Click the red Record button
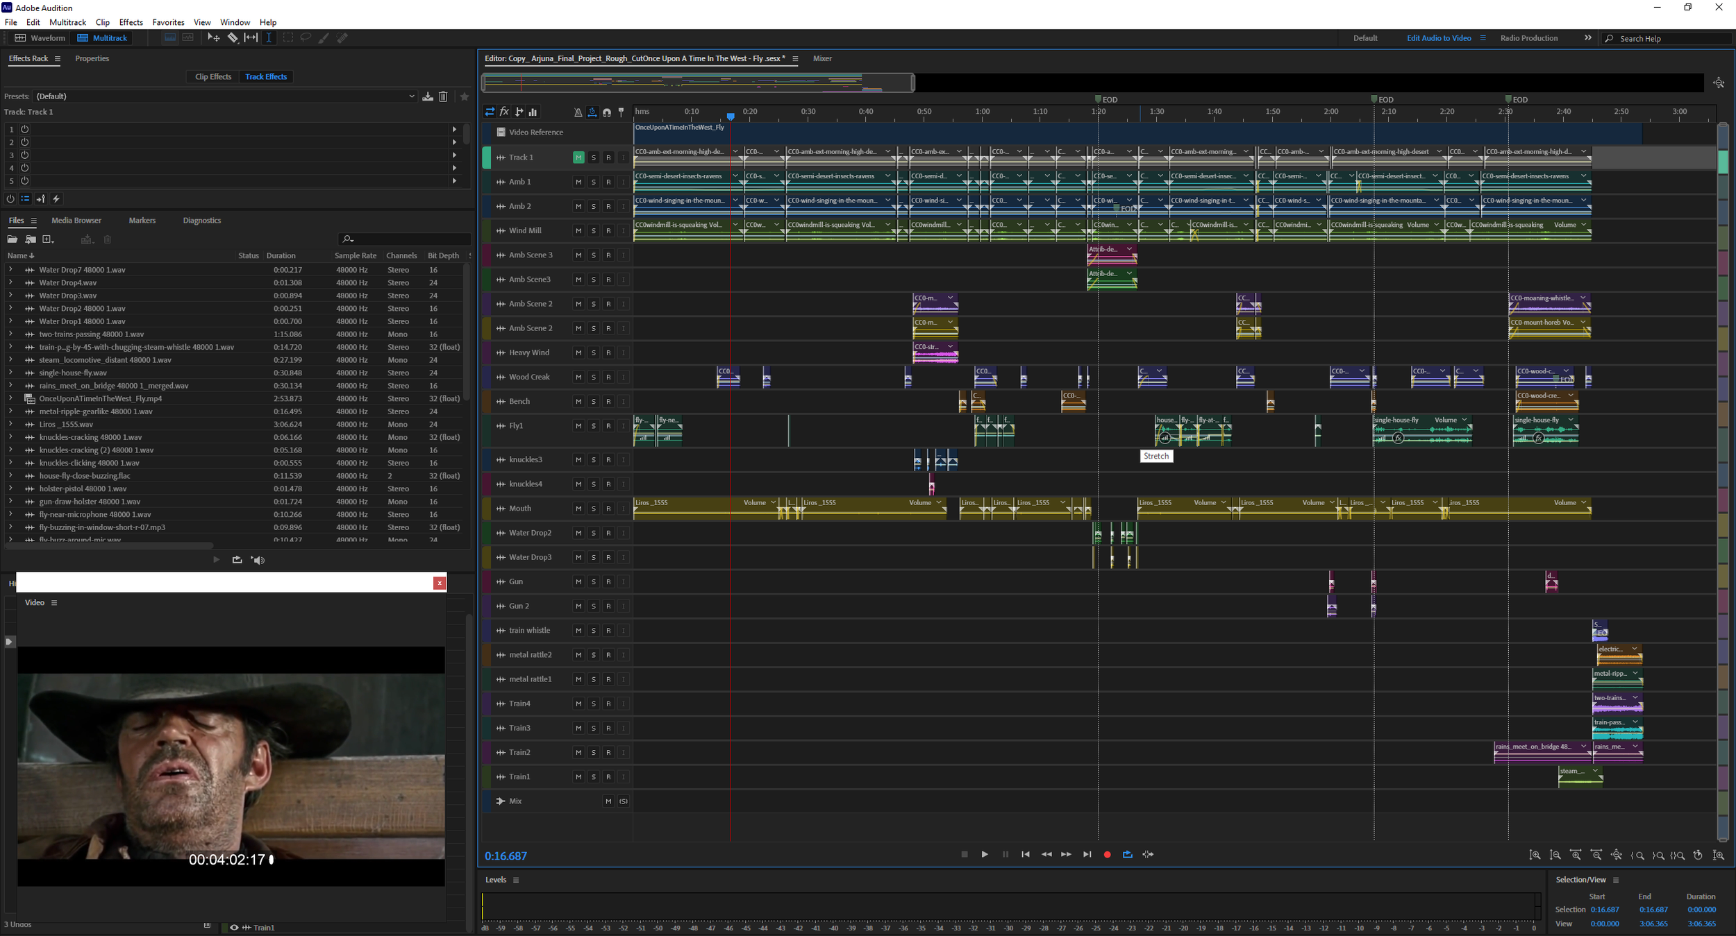1736x936 pixels. click(1107, 855)
